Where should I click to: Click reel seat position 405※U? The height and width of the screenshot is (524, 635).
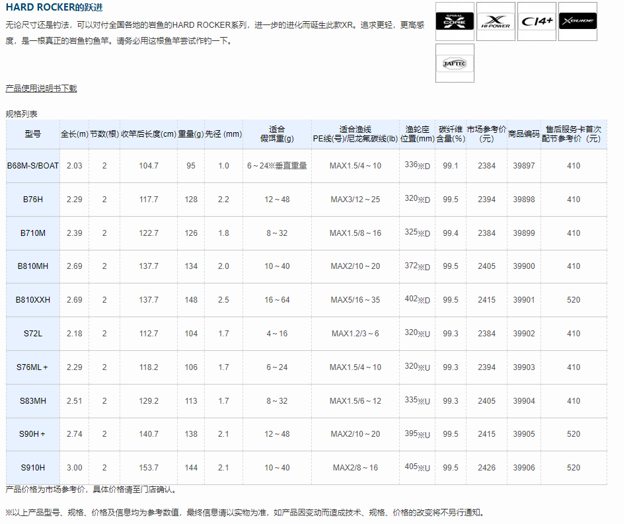pos(417,467)
